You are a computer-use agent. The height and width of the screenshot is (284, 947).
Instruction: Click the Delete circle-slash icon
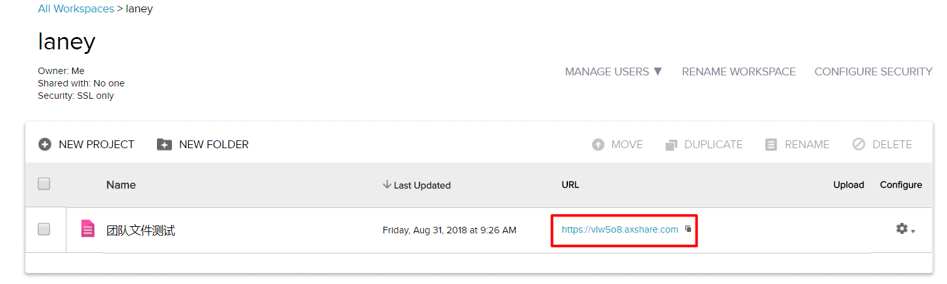(x=858, y=144)
